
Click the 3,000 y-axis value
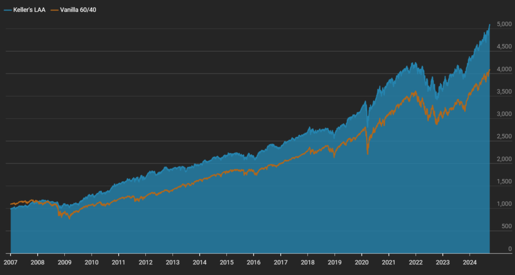coord(504,114)
